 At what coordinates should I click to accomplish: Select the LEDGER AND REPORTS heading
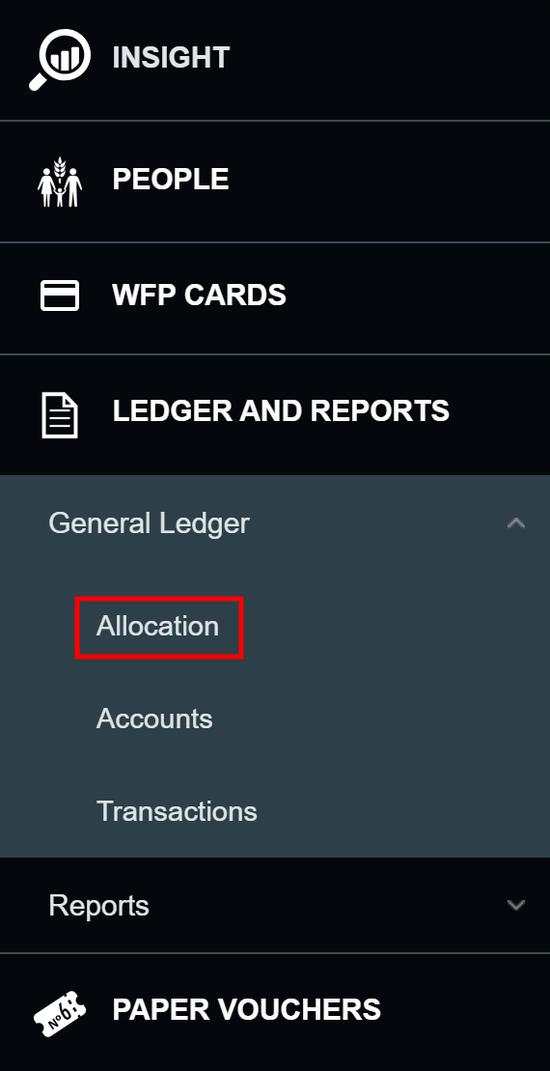click(x=281, y=410)
